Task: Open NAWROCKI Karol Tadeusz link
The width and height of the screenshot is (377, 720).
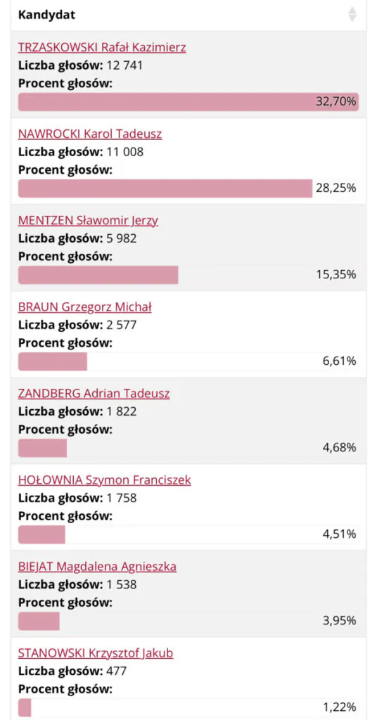Action: pos(90,134)
